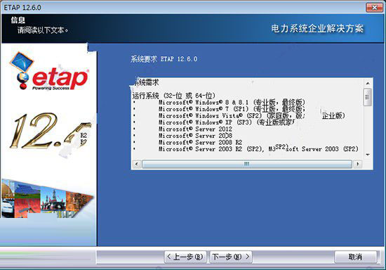The height and width of the screenshot is (270, 386).
Task: Select the 'Windows Vista (SP2)' line
Action: [251, 115]
